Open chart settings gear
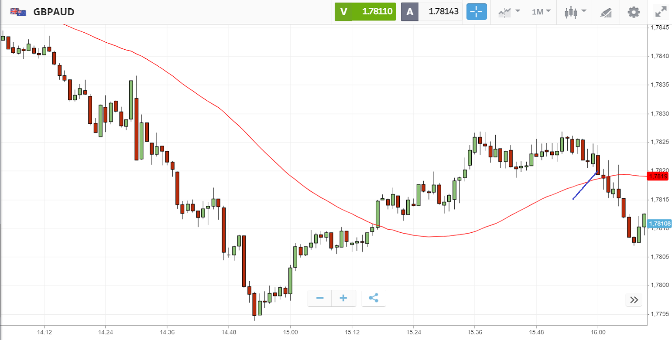Screen dimensions: 672x340 tap(633, 12)
